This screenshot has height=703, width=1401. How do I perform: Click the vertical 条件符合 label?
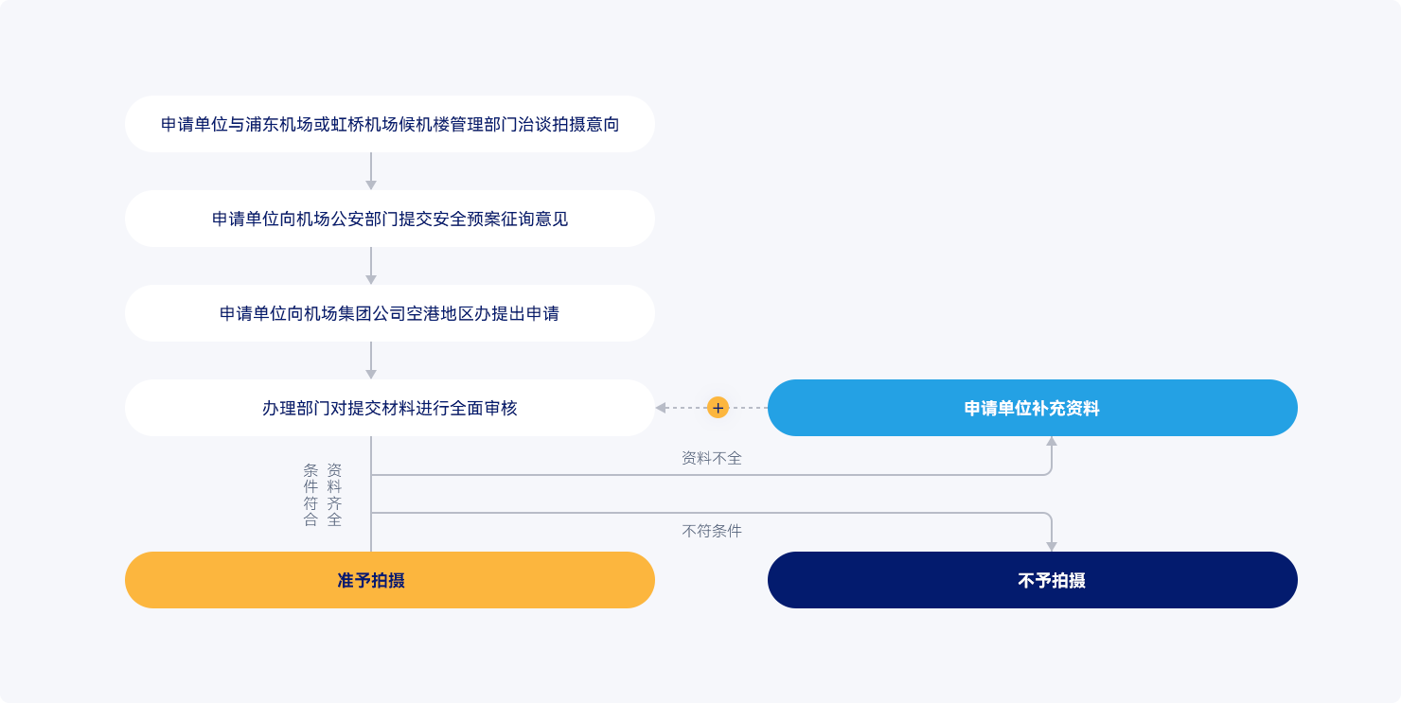pos(310,495)
